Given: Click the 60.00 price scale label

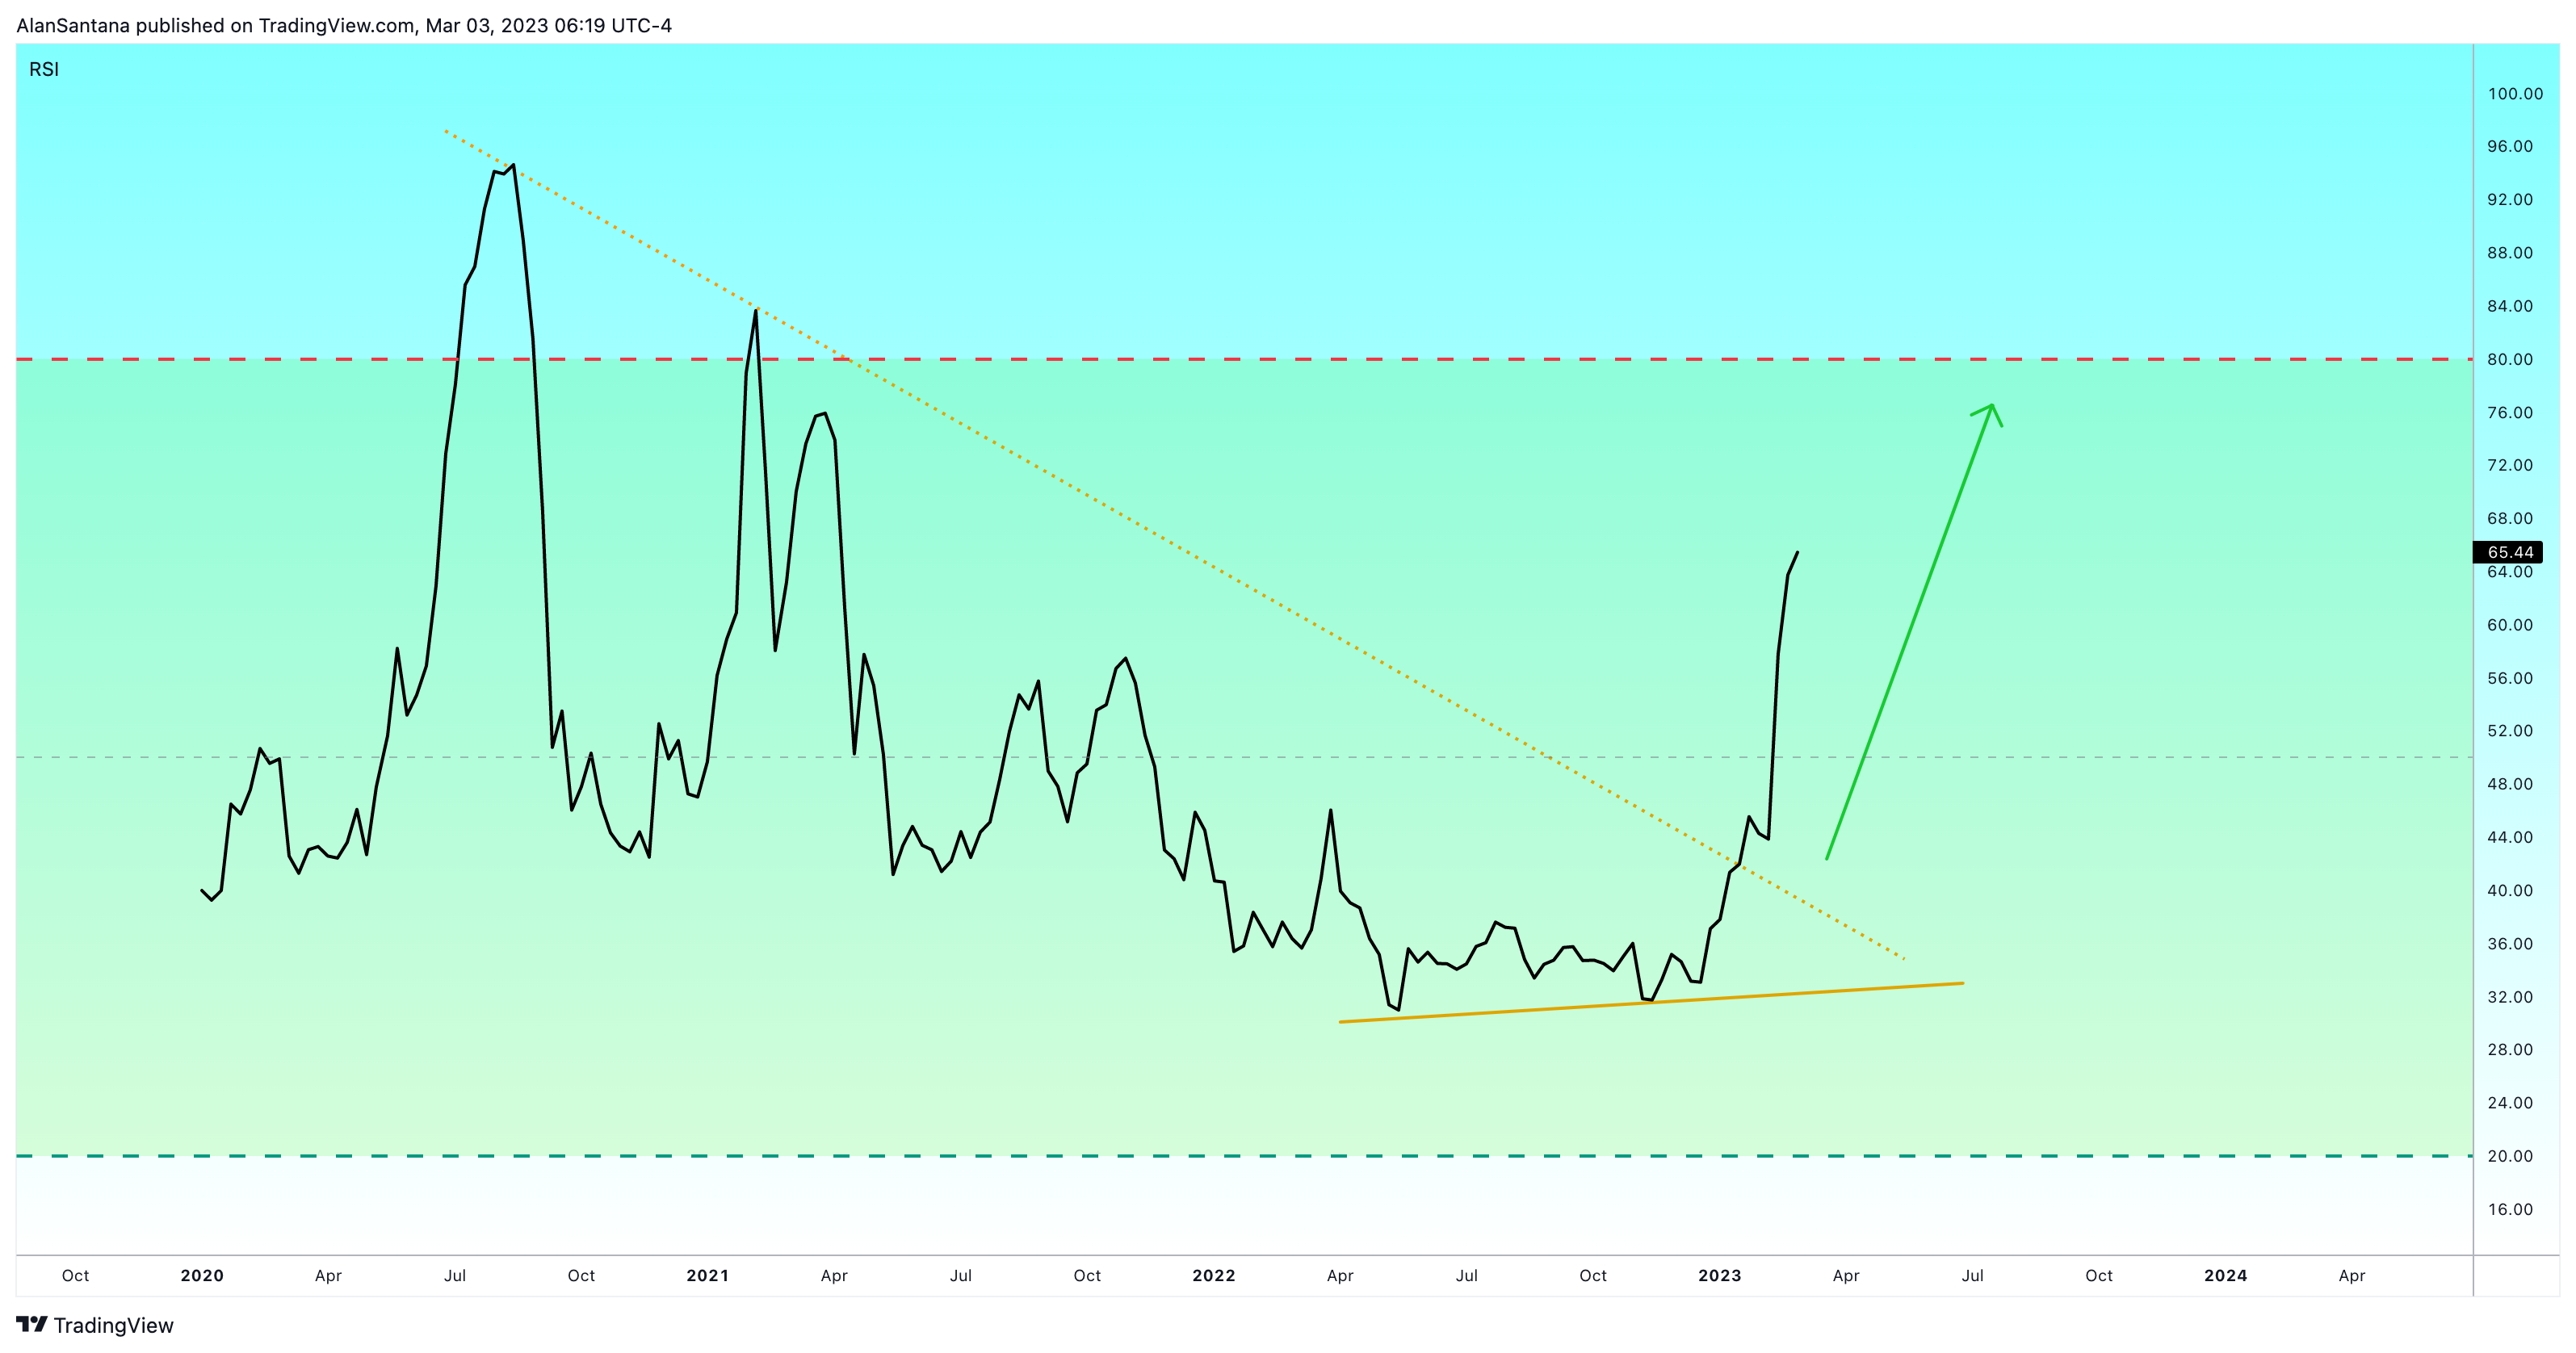Looking at the screenshot, I should [2510, 625].
